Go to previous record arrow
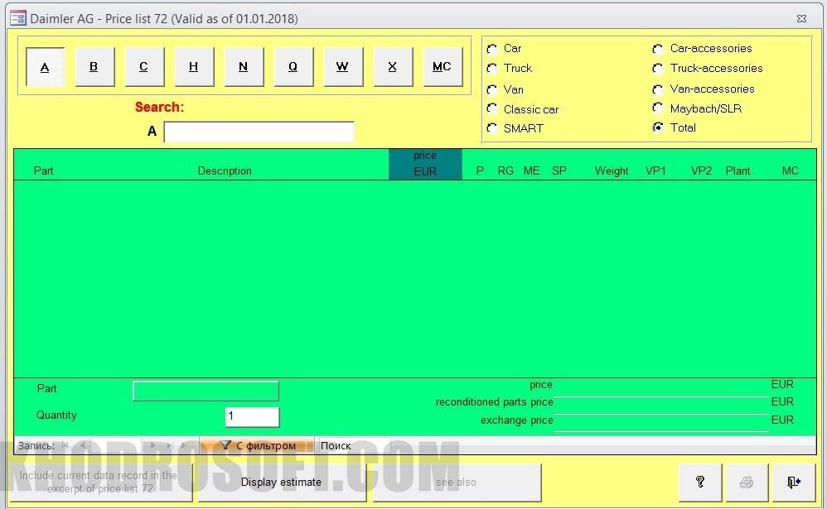The height and width of the screenshot is (509, 827). point(83,445)
